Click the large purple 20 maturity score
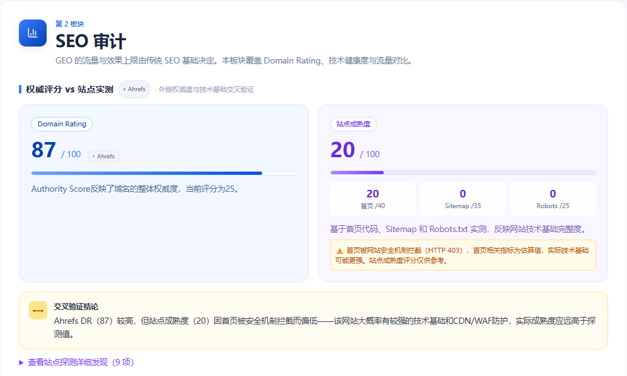627x376 pixels. [343, 150]
